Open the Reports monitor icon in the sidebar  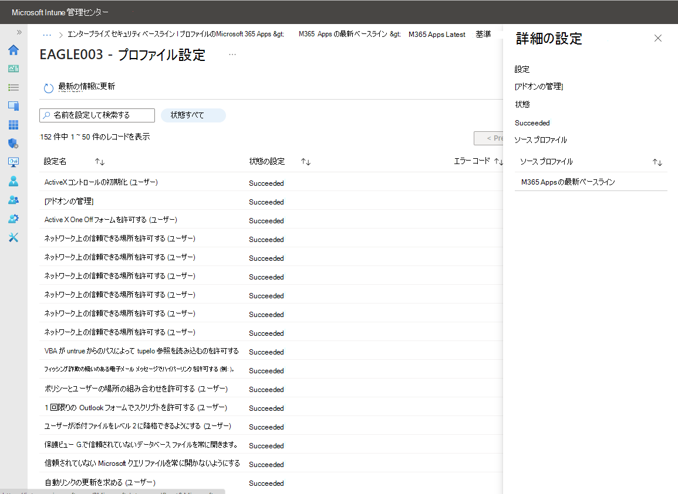[x=14, y=162]
